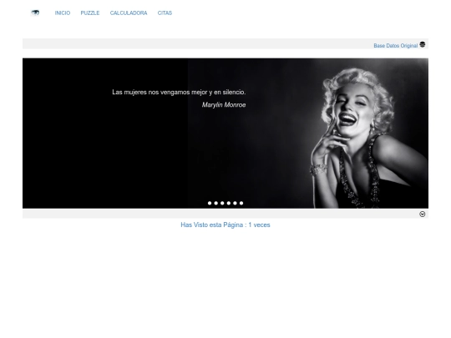The height and width of the screenshot is (338, 451).
Task: Select the second carousel indicator dot
Action: [x=216, y=203]
